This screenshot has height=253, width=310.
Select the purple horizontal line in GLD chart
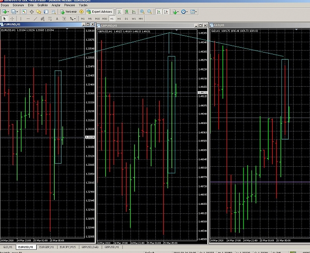coord(260,182)
